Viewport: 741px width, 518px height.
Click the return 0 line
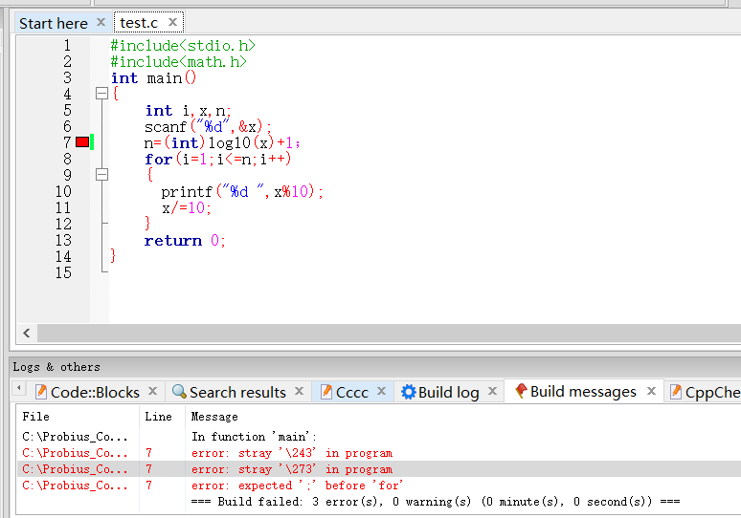[185, 241]
